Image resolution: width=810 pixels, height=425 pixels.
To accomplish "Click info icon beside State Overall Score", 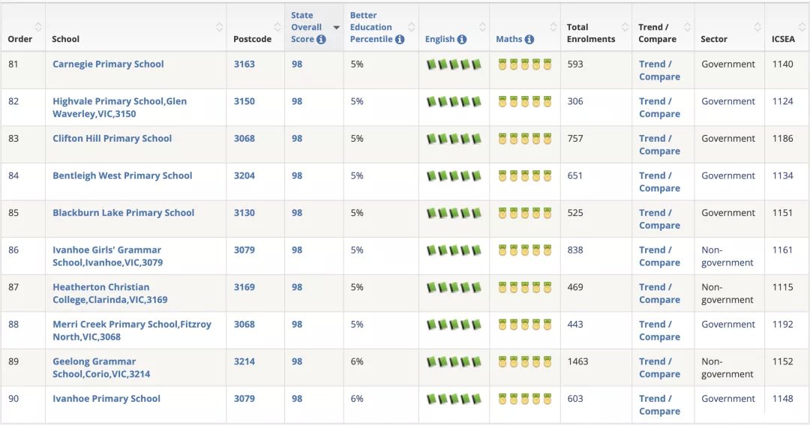I will click(321, 39).
